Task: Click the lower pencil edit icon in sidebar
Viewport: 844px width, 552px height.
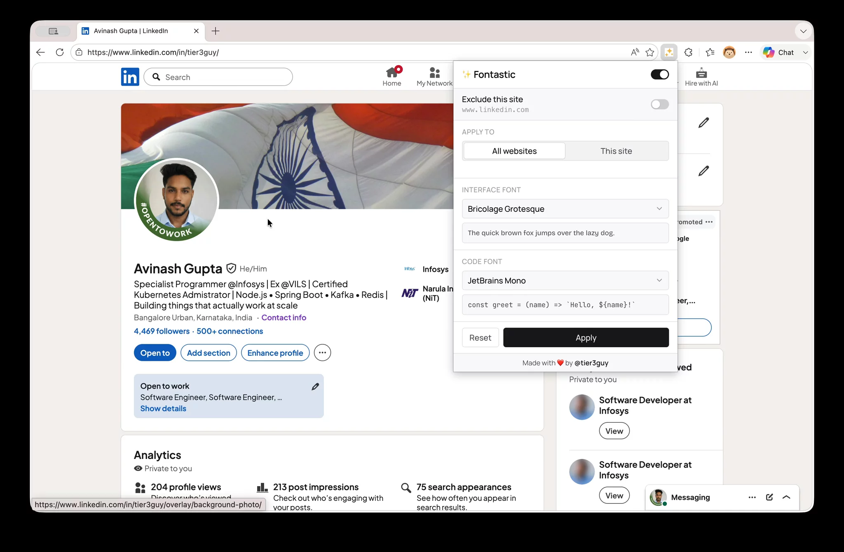Action: [703, 171]
